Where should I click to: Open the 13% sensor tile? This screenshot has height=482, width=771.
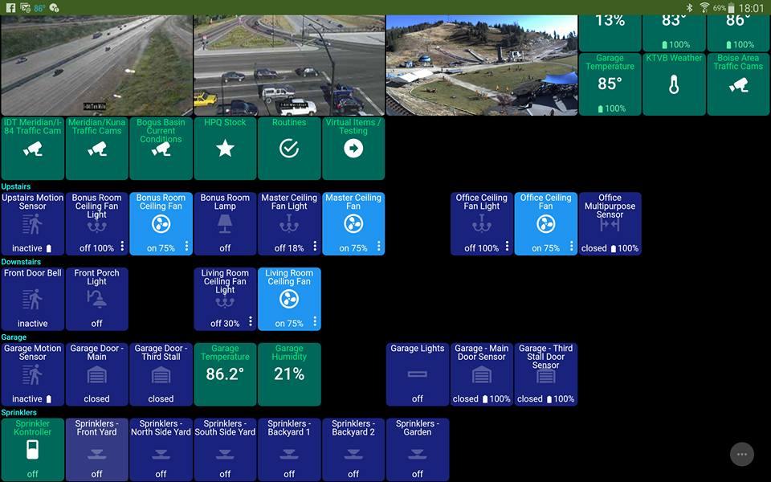610,33
